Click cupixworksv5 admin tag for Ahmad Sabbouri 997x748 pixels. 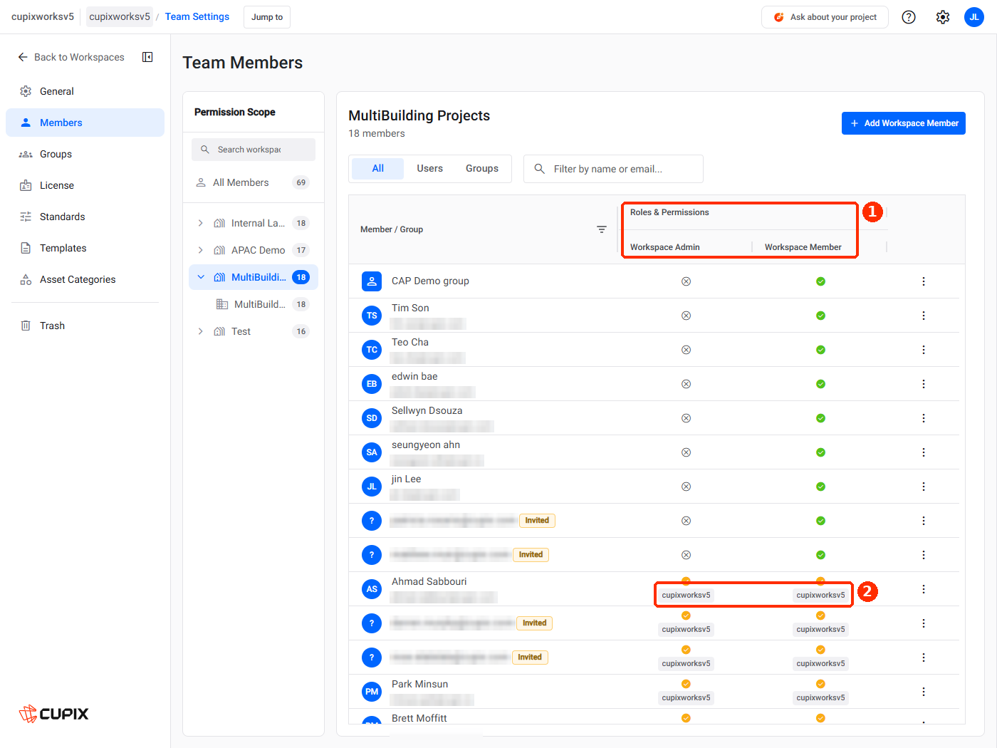point(686,595)
